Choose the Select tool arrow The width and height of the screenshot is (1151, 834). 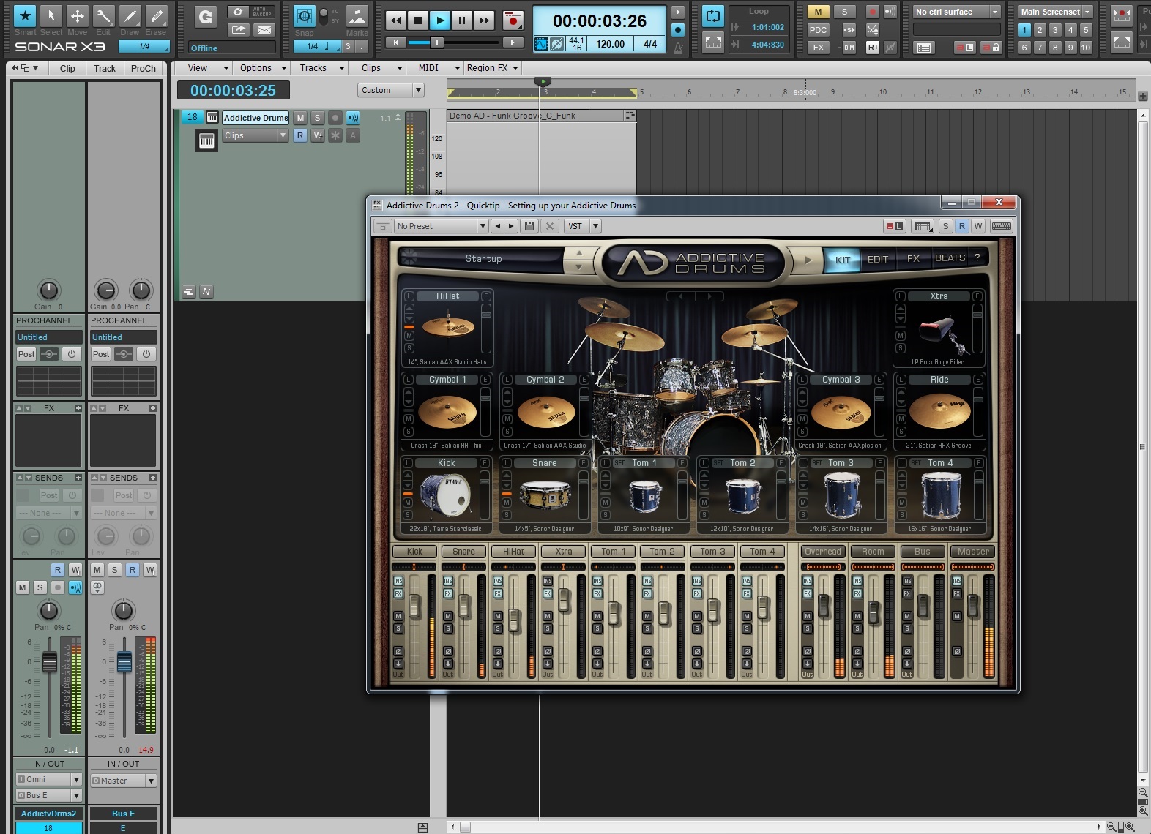tap(51, 15)
